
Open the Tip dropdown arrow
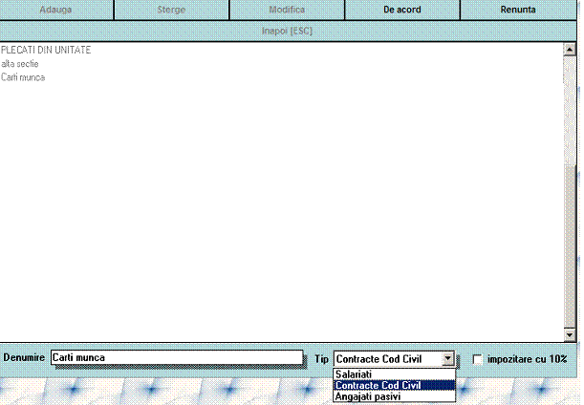449,359
